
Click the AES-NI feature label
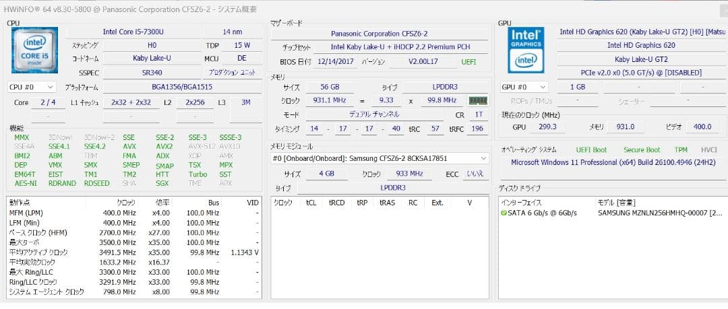click(x=25, y=183)
